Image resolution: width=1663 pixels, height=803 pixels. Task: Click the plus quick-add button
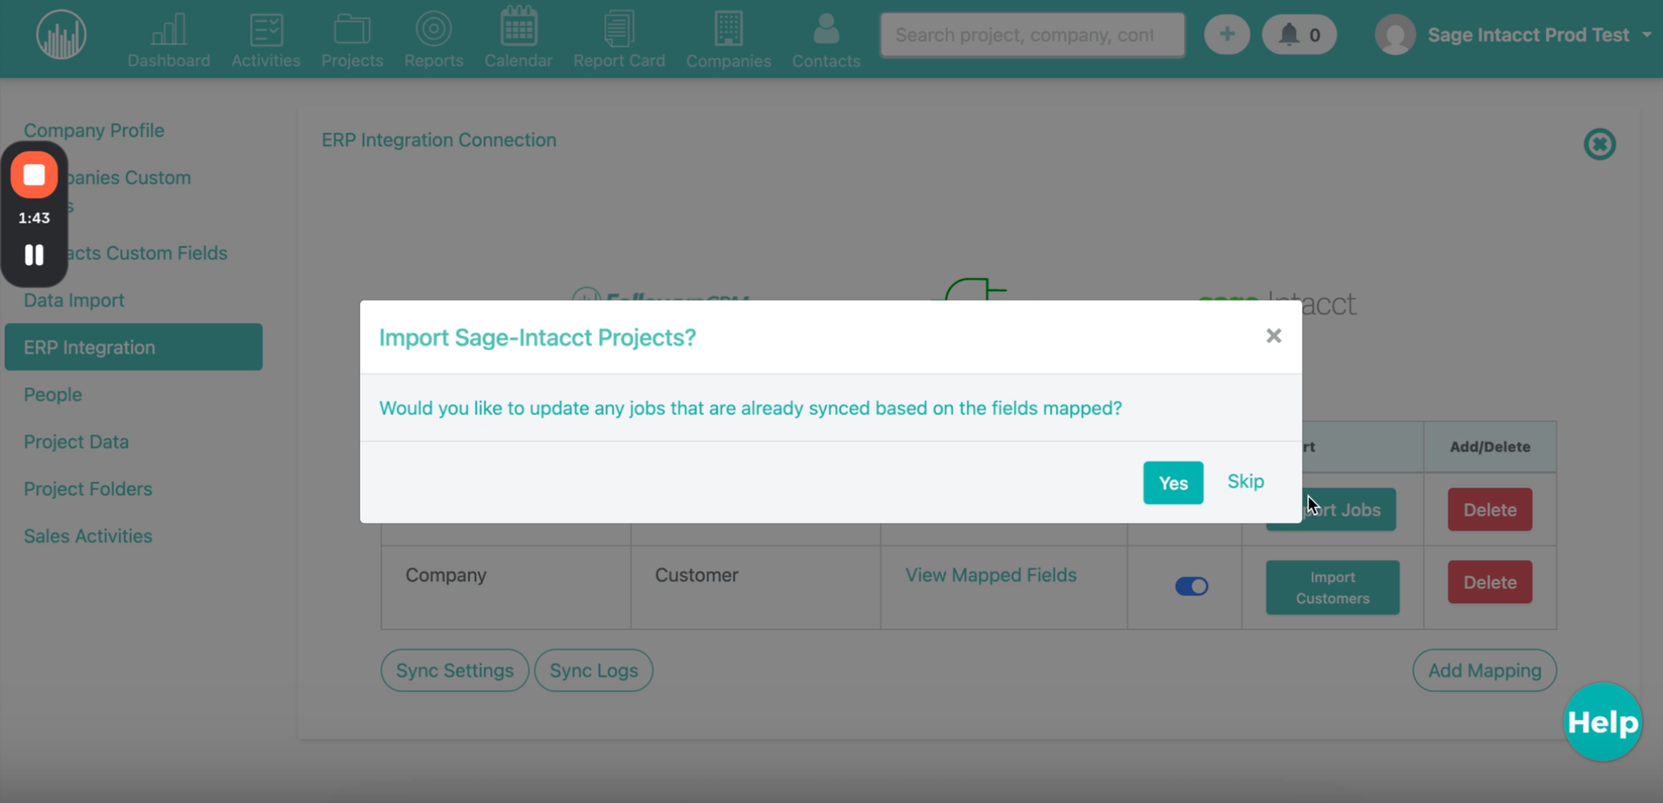click(1226, 35)
